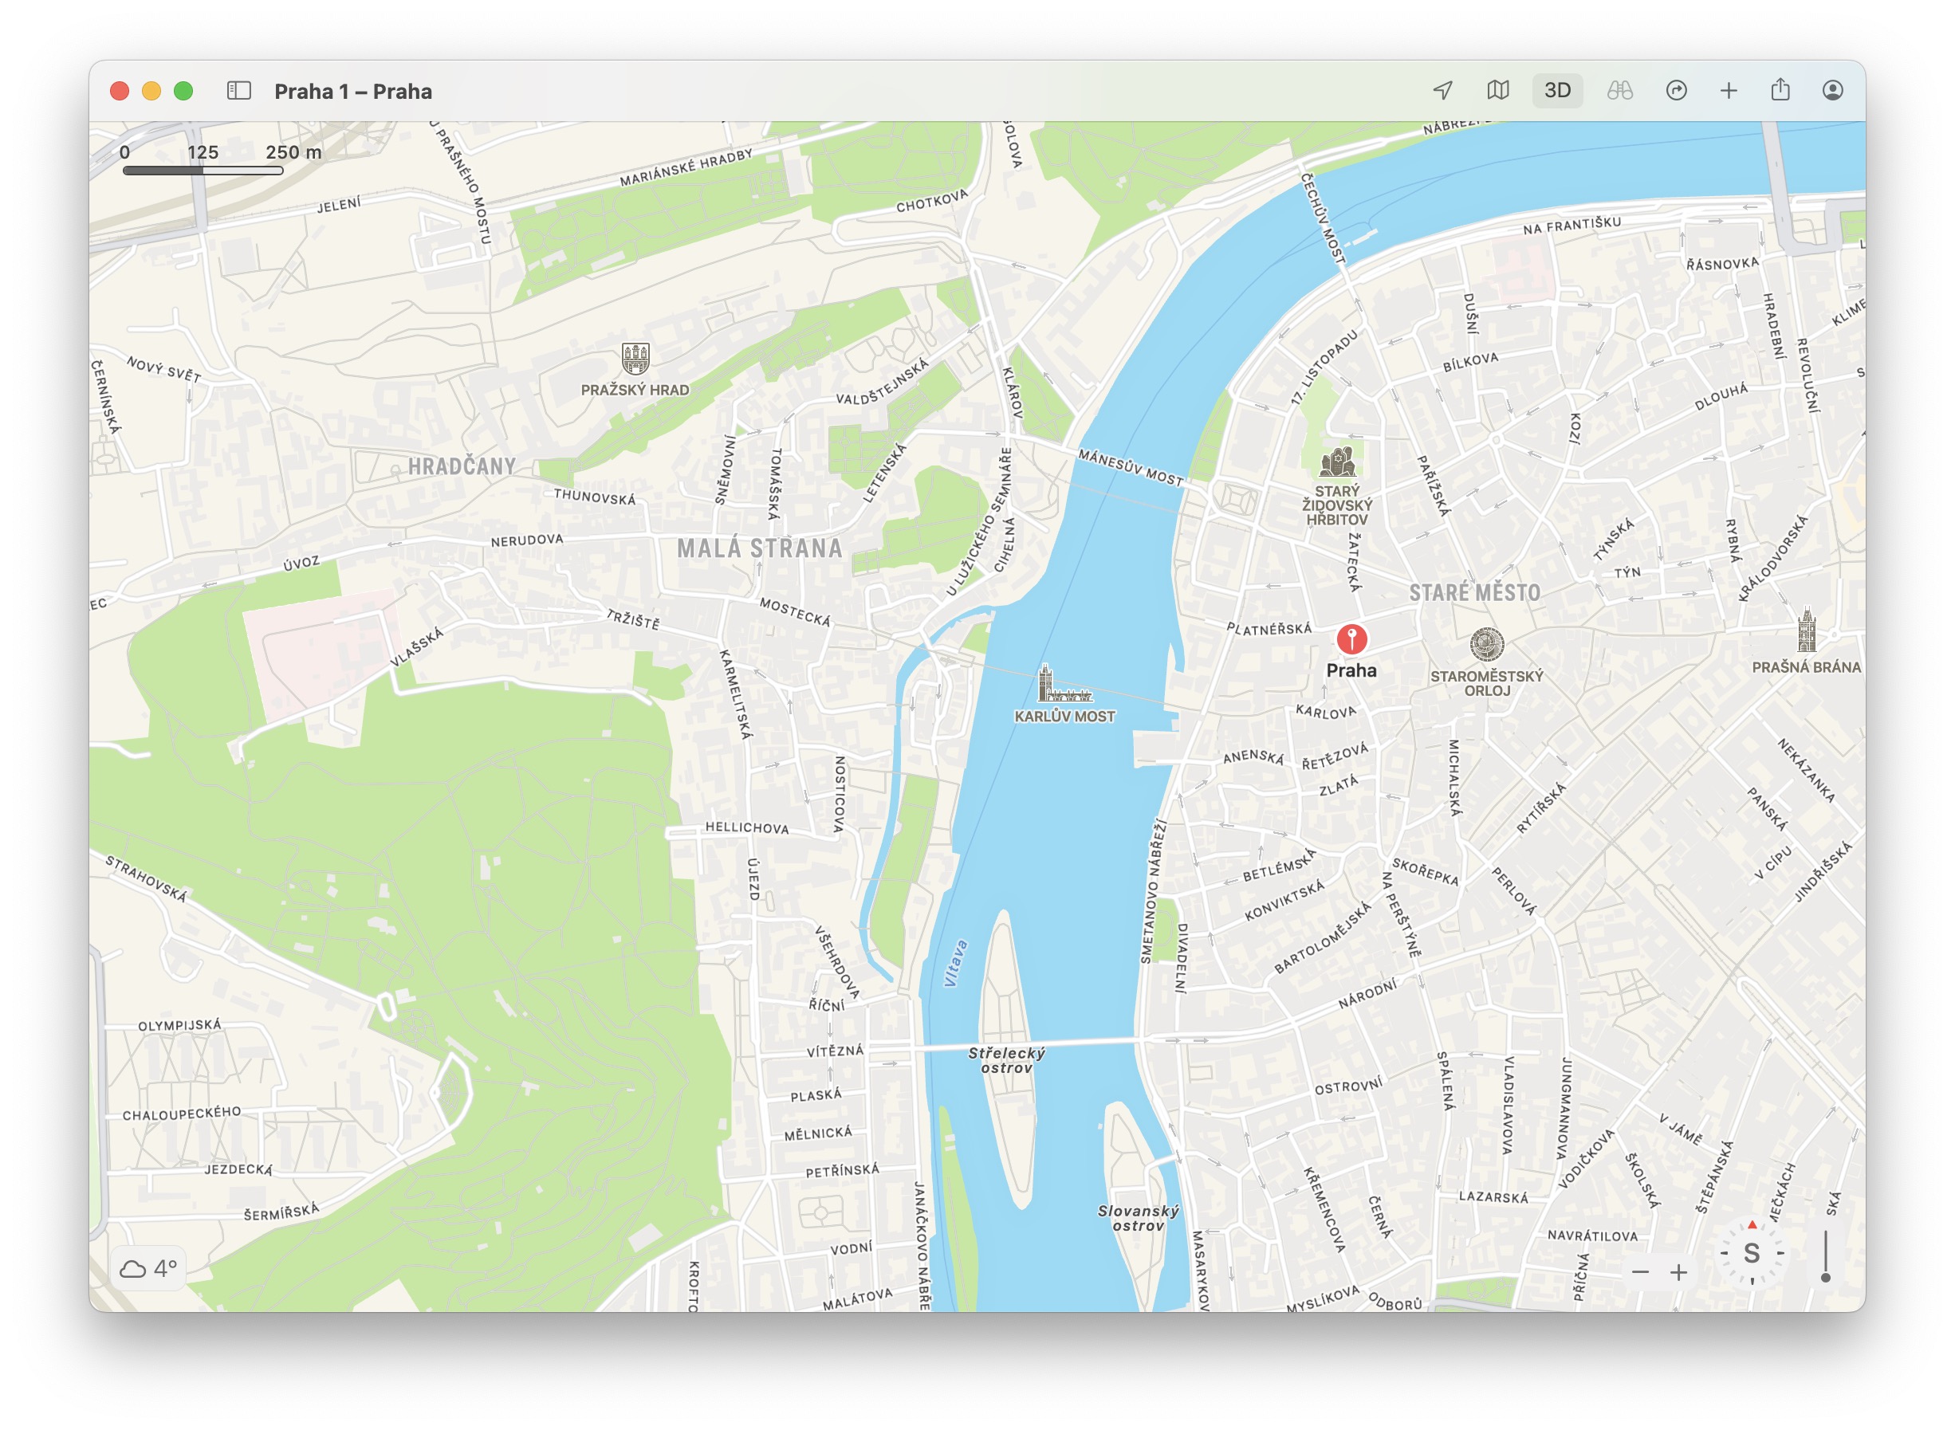Viewport: 1955px width, 1430px height.
Task: Open the user account icon
Action: 1832,90
